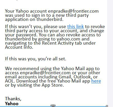
Task: Click the center anchor icon on bottom border
Action: (x=53, y=105)
